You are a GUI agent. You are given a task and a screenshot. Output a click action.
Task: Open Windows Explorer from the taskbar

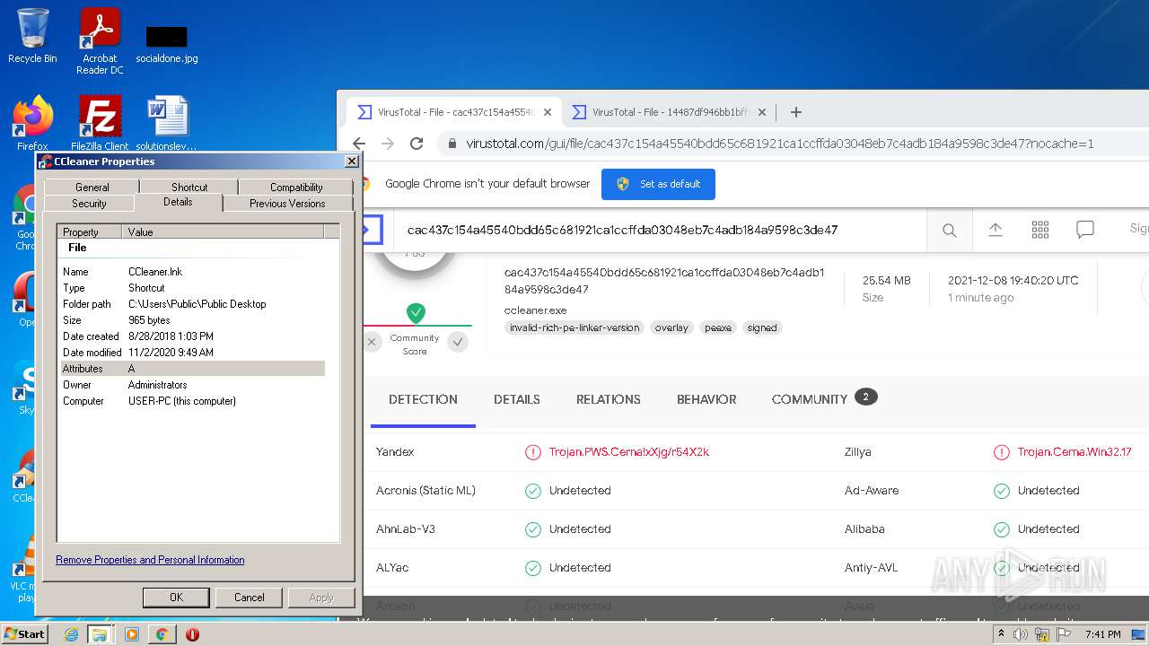100,634
